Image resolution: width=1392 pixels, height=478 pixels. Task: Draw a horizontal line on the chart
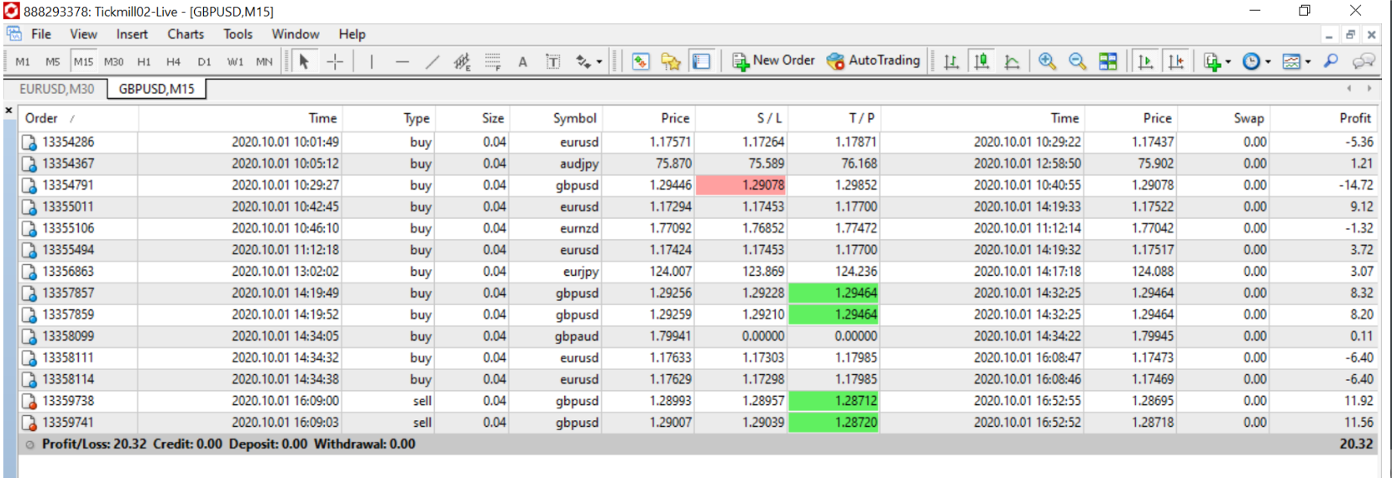[402, 61]
